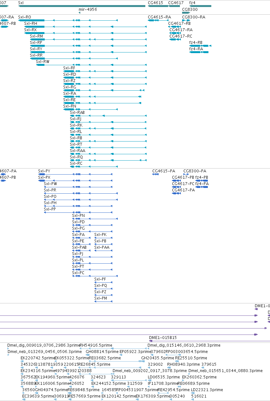Click the CG8300 gene label

pyautogui.click(x=190, y=10)
